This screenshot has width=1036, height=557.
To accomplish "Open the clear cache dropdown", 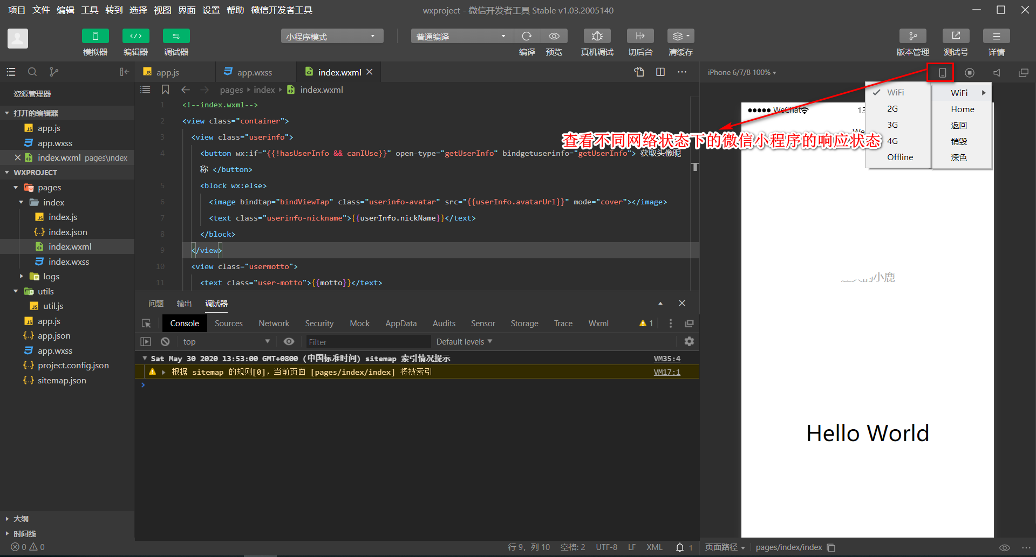I will click(681, 36).
